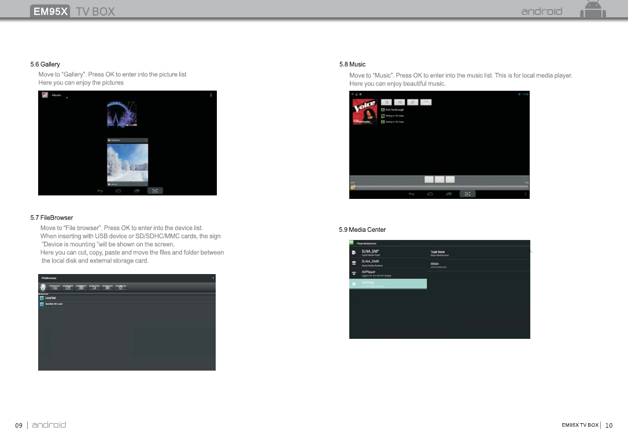This screenshot has width=628, height=429.
Task: Open the overflow menu in FileBrowser
Action: coord(213,278)
